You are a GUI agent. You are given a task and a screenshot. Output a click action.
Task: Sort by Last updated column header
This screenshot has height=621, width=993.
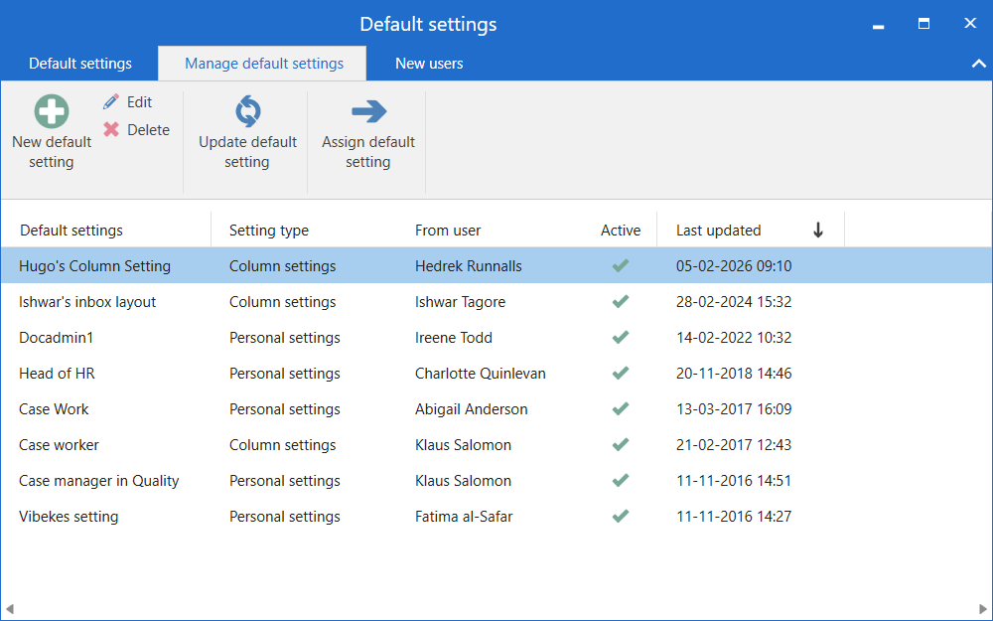point(719,231)
